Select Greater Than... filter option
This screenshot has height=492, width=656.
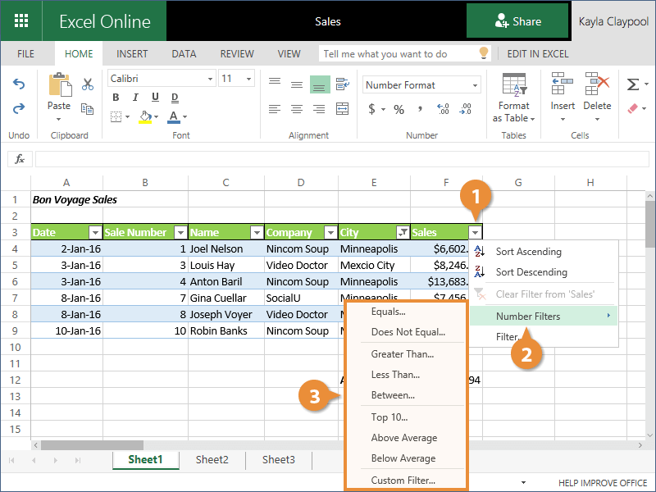(x=402, y=354)
